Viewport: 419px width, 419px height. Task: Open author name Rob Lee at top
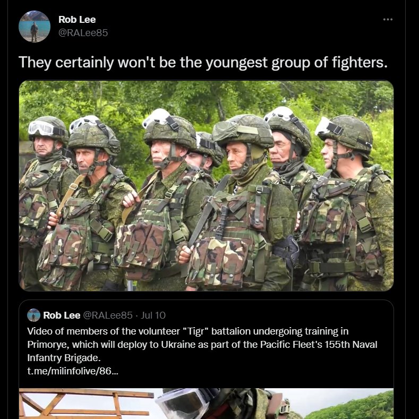pyautogui.click(x=77, y=20)
